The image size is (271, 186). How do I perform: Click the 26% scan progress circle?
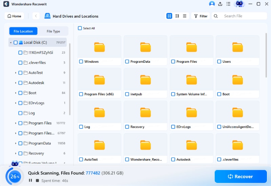15,177
